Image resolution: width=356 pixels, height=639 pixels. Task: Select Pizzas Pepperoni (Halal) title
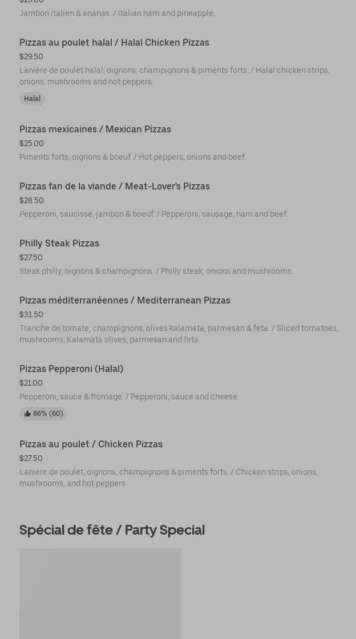tap(71, 369)
